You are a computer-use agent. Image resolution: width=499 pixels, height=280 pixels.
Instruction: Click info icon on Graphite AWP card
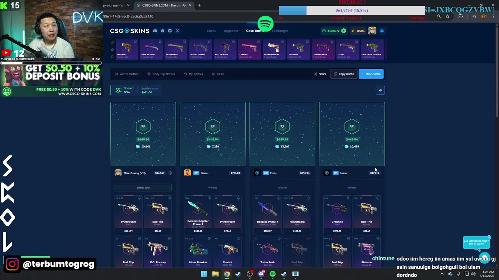(x=349, y=198)
